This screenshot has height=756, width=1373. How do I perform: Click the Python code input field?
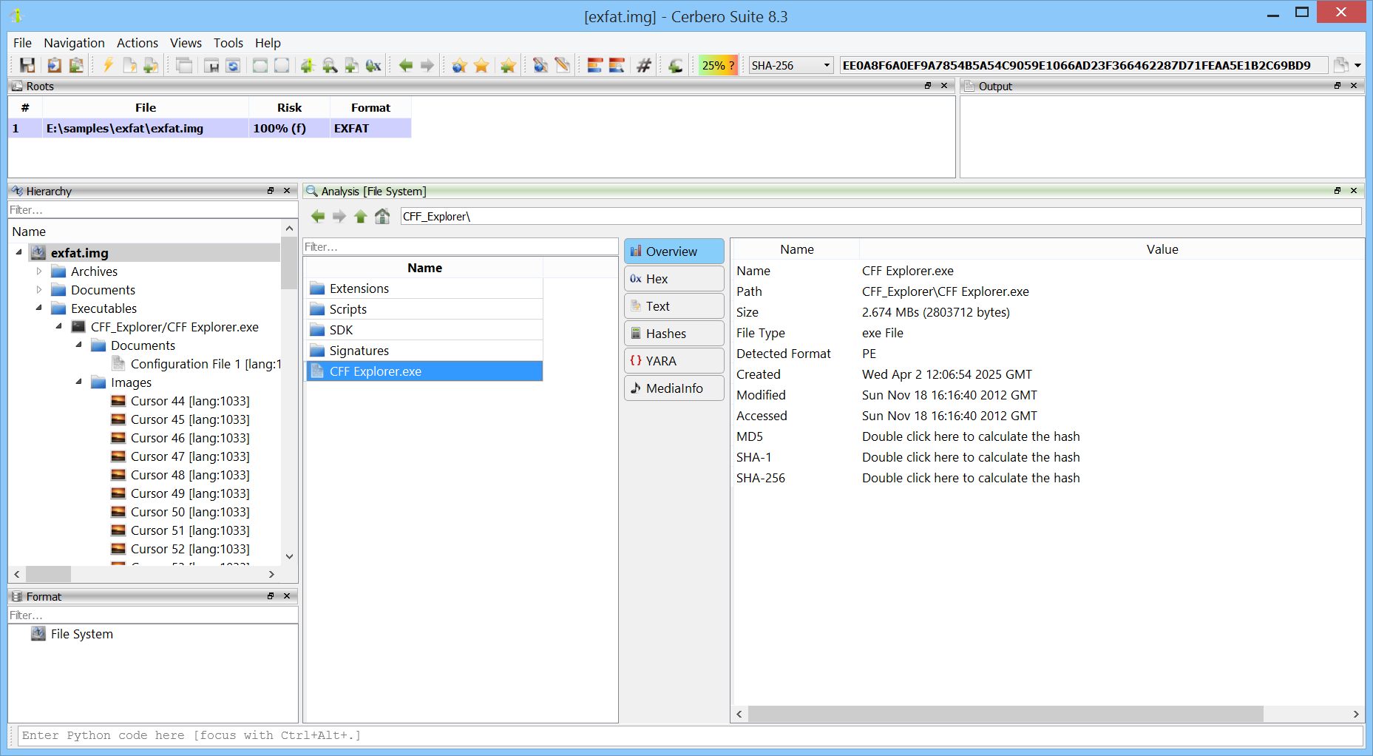pos(690,735)
